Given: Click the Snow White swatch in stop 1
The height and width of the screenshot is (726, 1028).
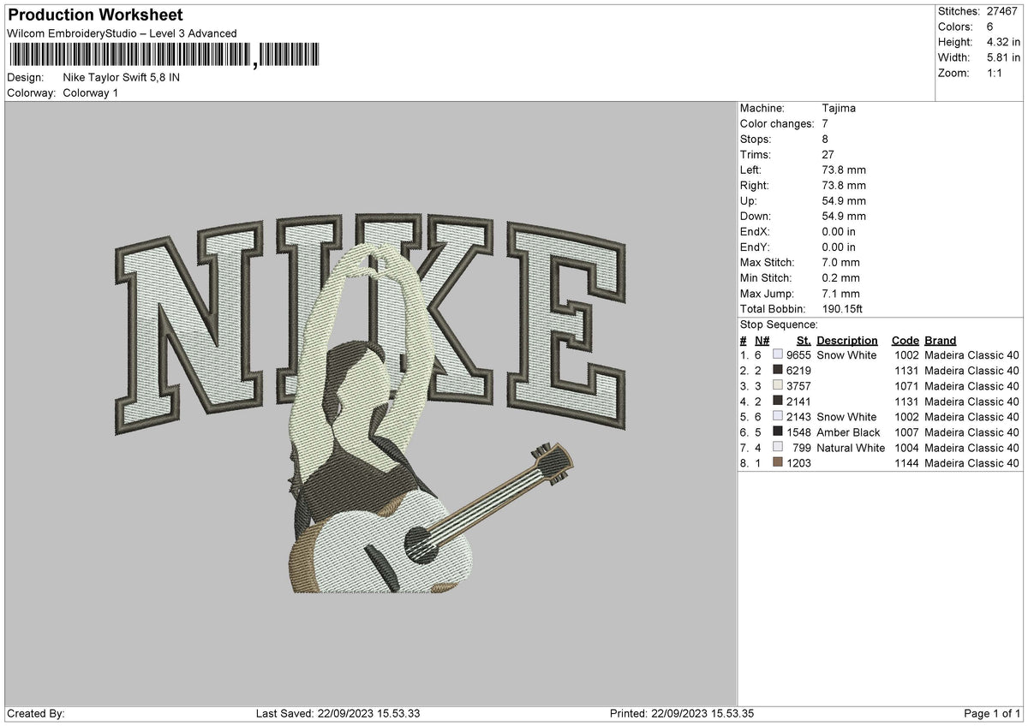Looking at the screenshot, I should click(778, 355).
